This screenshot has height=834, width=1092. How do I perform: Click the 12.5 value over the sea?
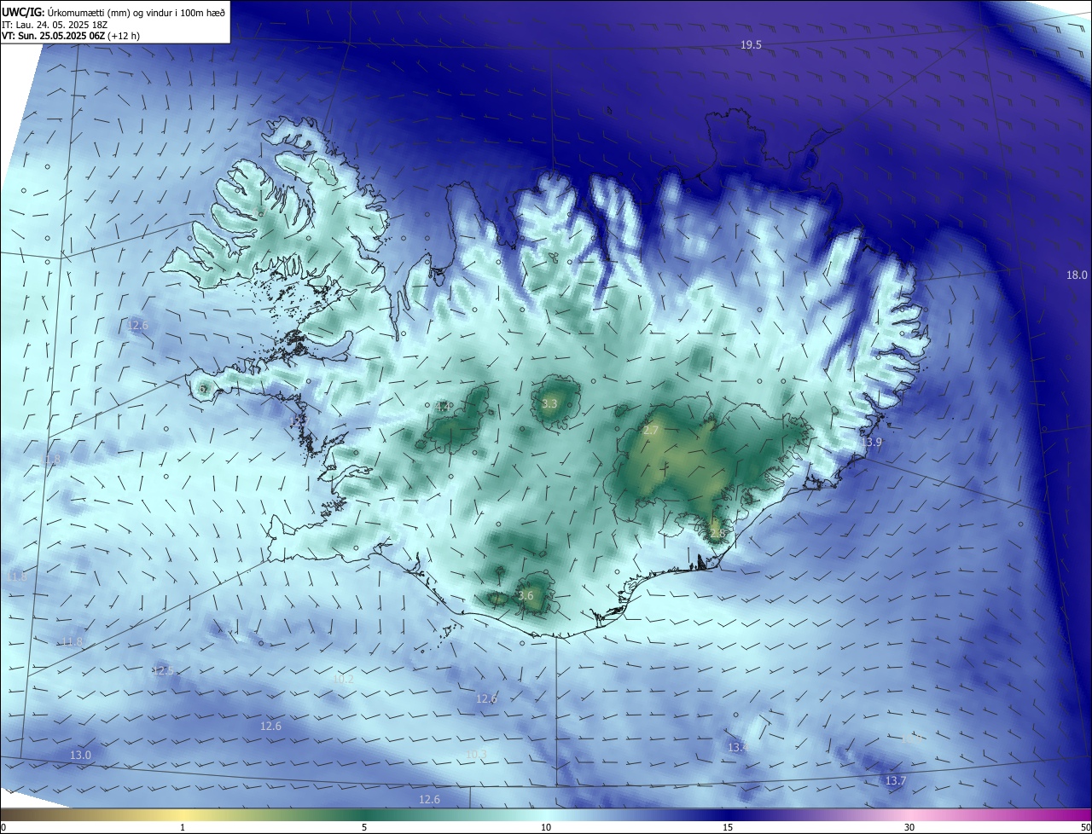[163, 671]
